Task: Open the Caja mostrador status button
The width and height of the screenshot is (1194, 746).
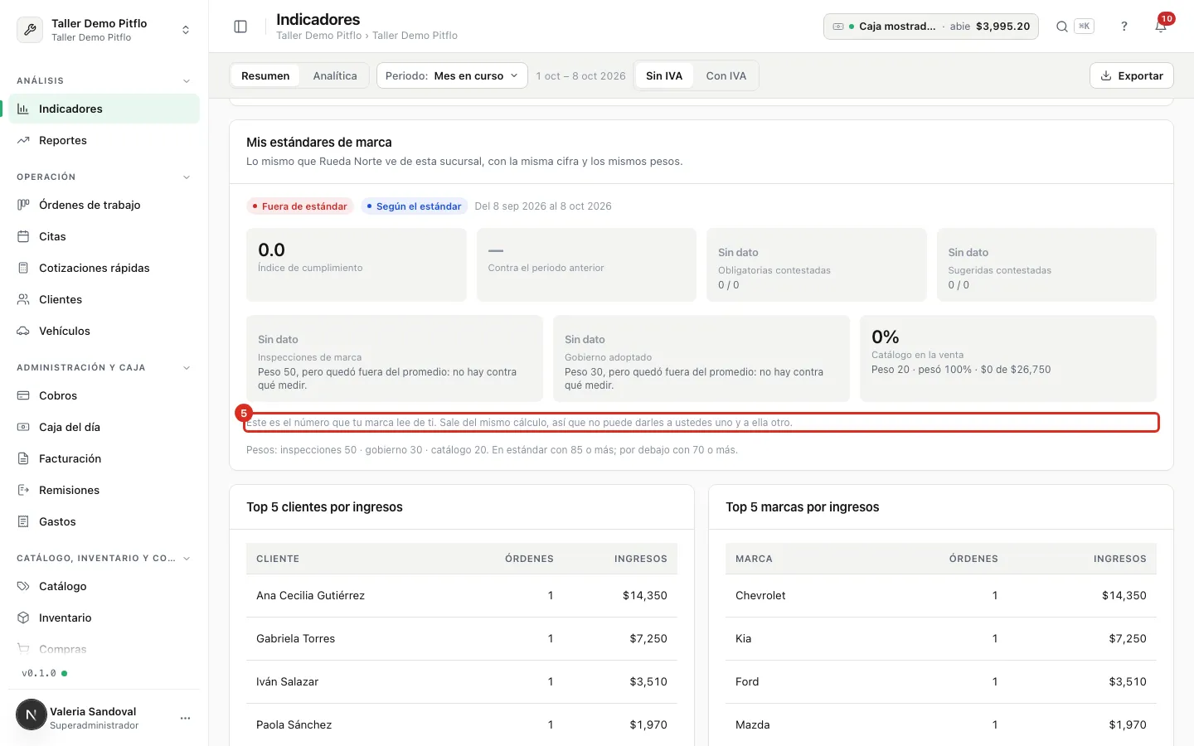Action: point(931,27)
